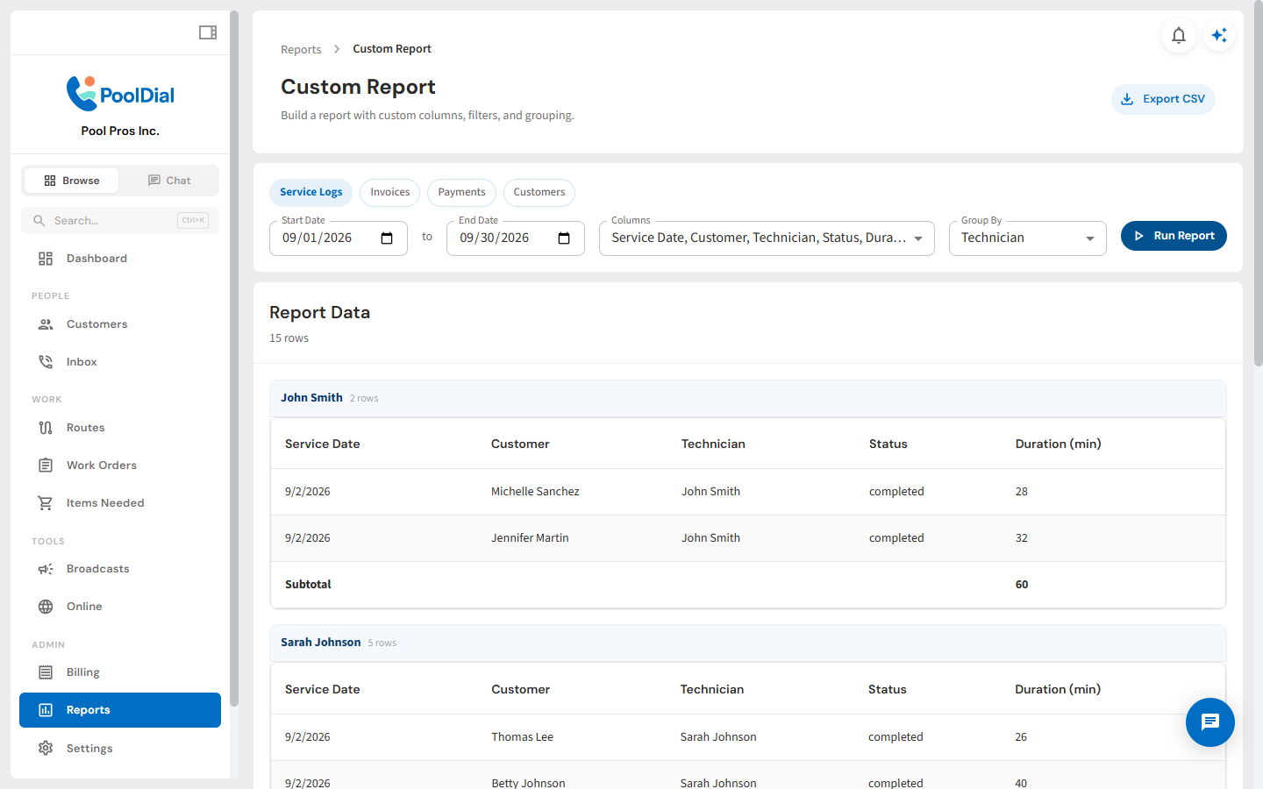Click John Smith's Service Date column header
The height and width of the screenshot is (789, 1263).
323,444
